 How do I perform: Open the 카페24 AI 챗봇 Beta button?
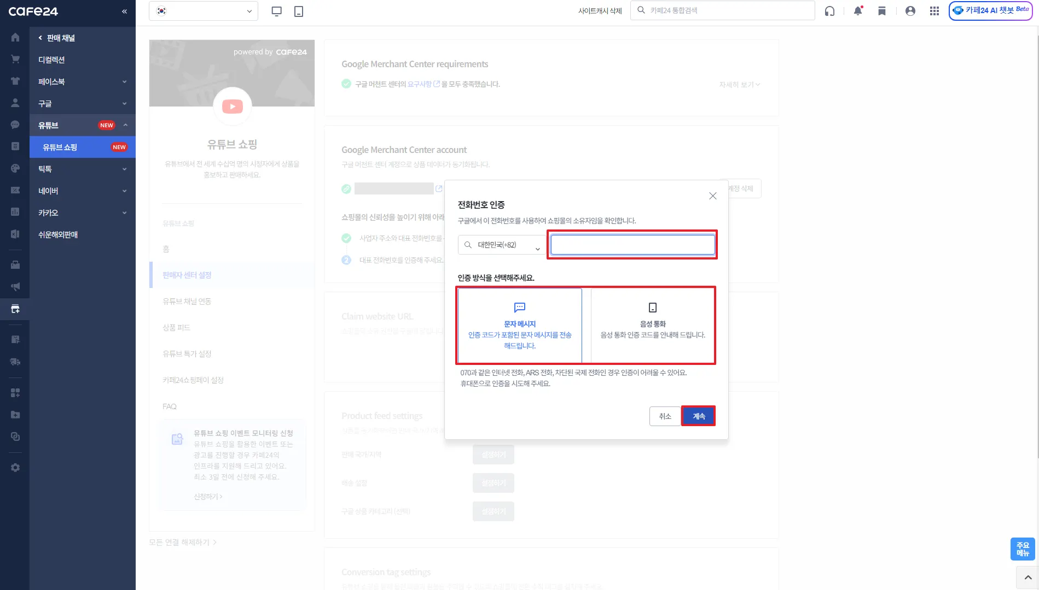[x=990, y=10]
